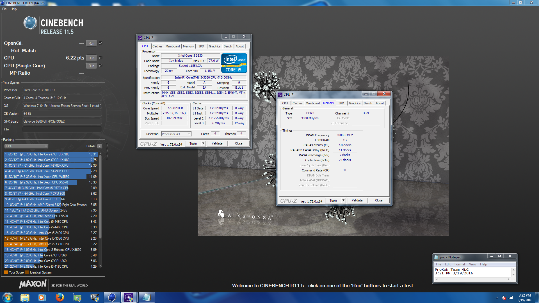Click the network signal tray icon
This screenshot has height=303, width=539.
(x=511, y=298)
